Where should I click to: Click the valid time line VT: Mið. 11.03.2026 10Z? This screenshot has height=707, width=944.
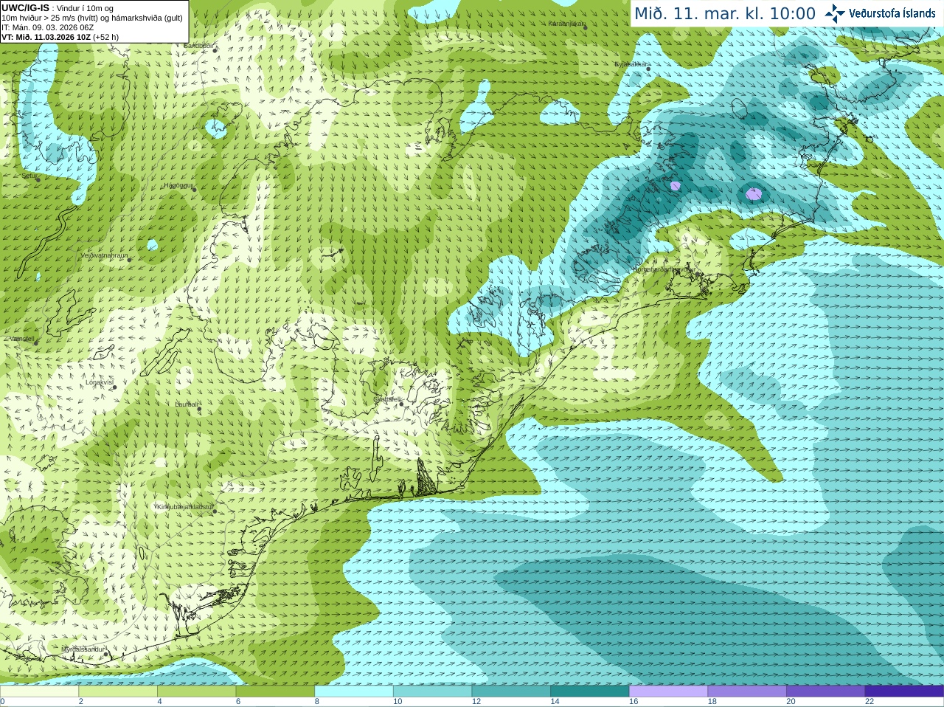[46, 37]
